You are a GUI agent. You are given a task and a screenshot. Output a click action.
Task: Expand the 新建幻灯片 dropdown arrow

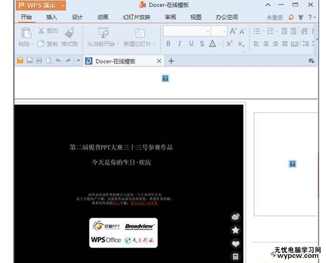[x=154, y=44]
